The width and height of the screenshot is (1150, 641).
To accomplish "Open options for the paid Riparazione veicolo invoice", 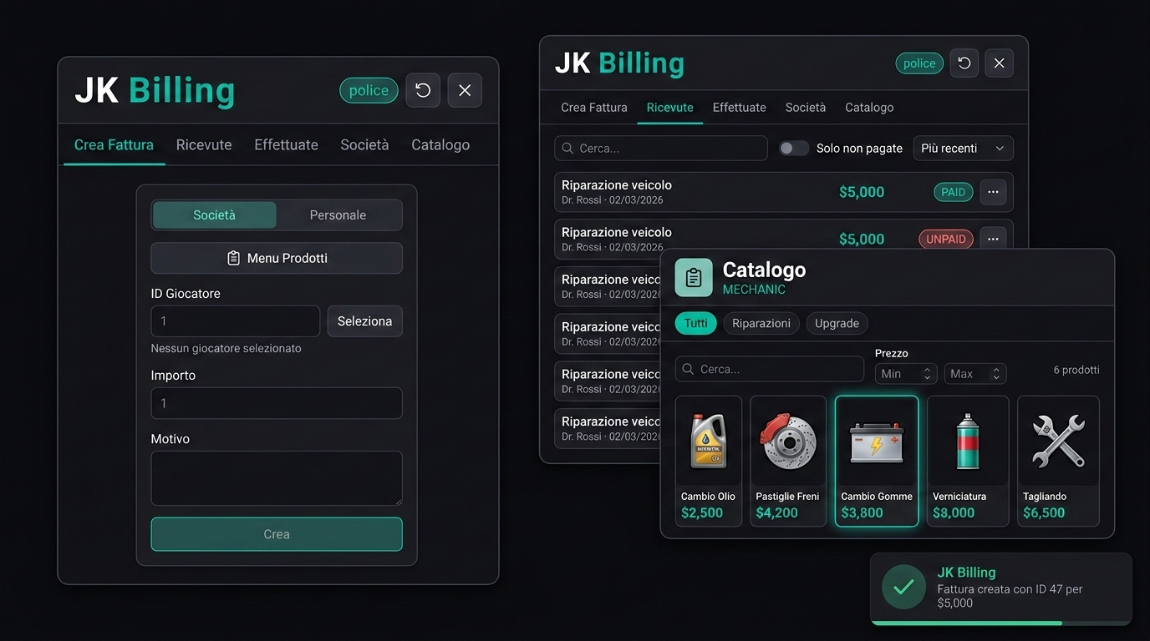I will (993, 192).
